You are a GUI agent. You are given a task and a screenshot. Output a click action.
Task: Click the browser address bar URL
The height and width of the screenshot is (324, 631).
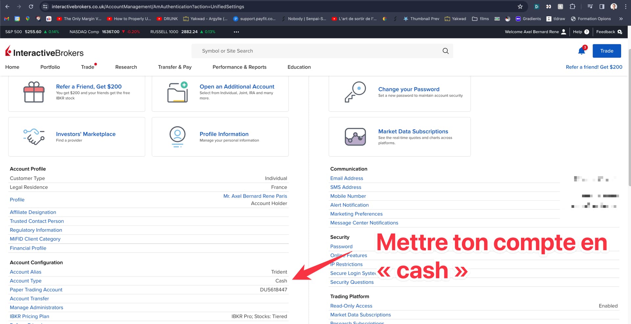[148, 7]
